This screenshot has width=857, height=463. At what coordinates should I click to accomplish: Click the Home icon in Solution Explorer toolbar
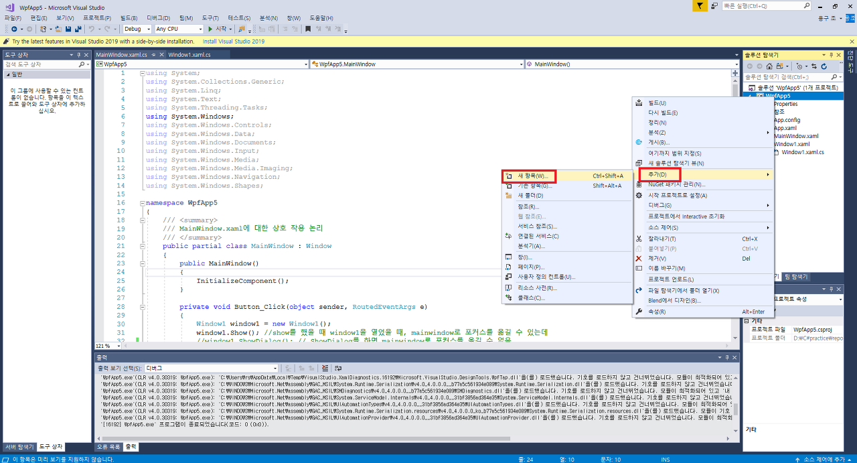click(x=769, y=66)
